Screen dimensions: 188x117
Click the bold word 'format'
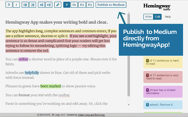click(24, 95)
